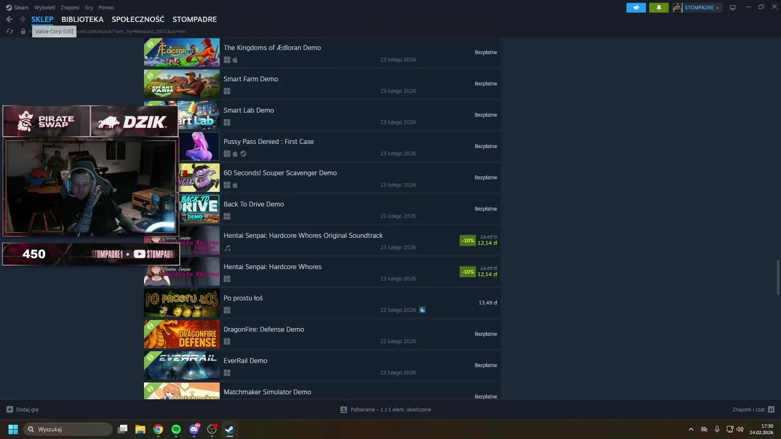Image resolution: width=781 pixels, height=439 pixels.
Task: Show hidden system tray icons
Action: 691,429
